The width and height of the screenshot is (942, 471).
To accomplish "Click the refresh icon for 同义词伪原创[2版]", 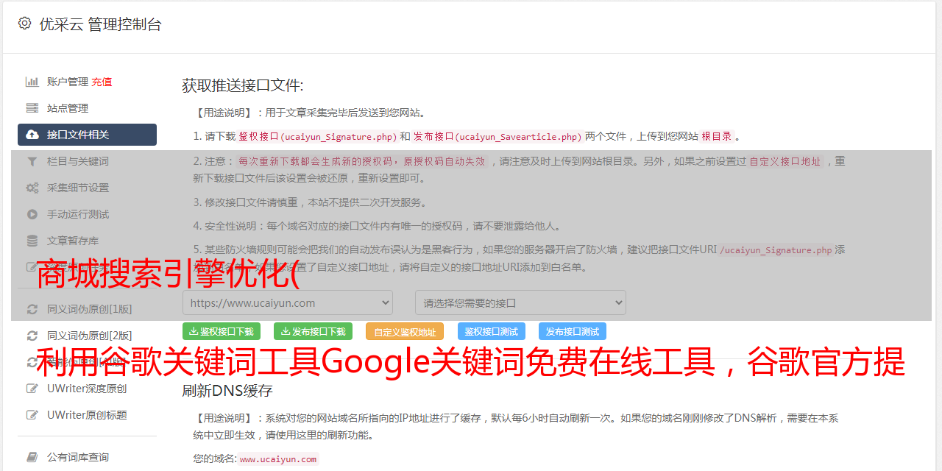I will click(32, 336).
